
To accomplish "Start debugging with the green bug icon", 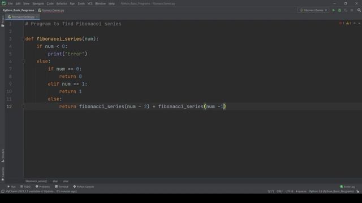I will (x=339, y=10).
